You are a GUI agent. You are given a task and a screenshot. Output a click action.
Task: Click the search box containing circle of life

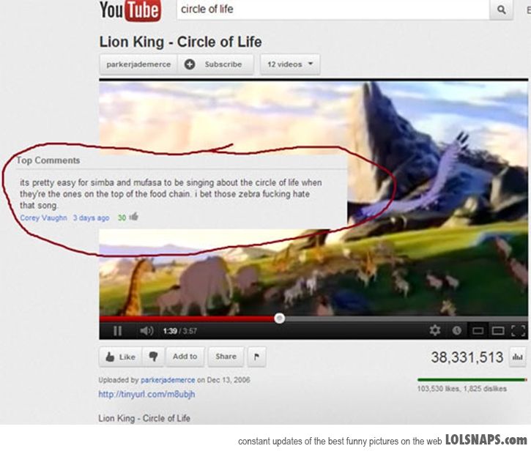coord(333,10)
